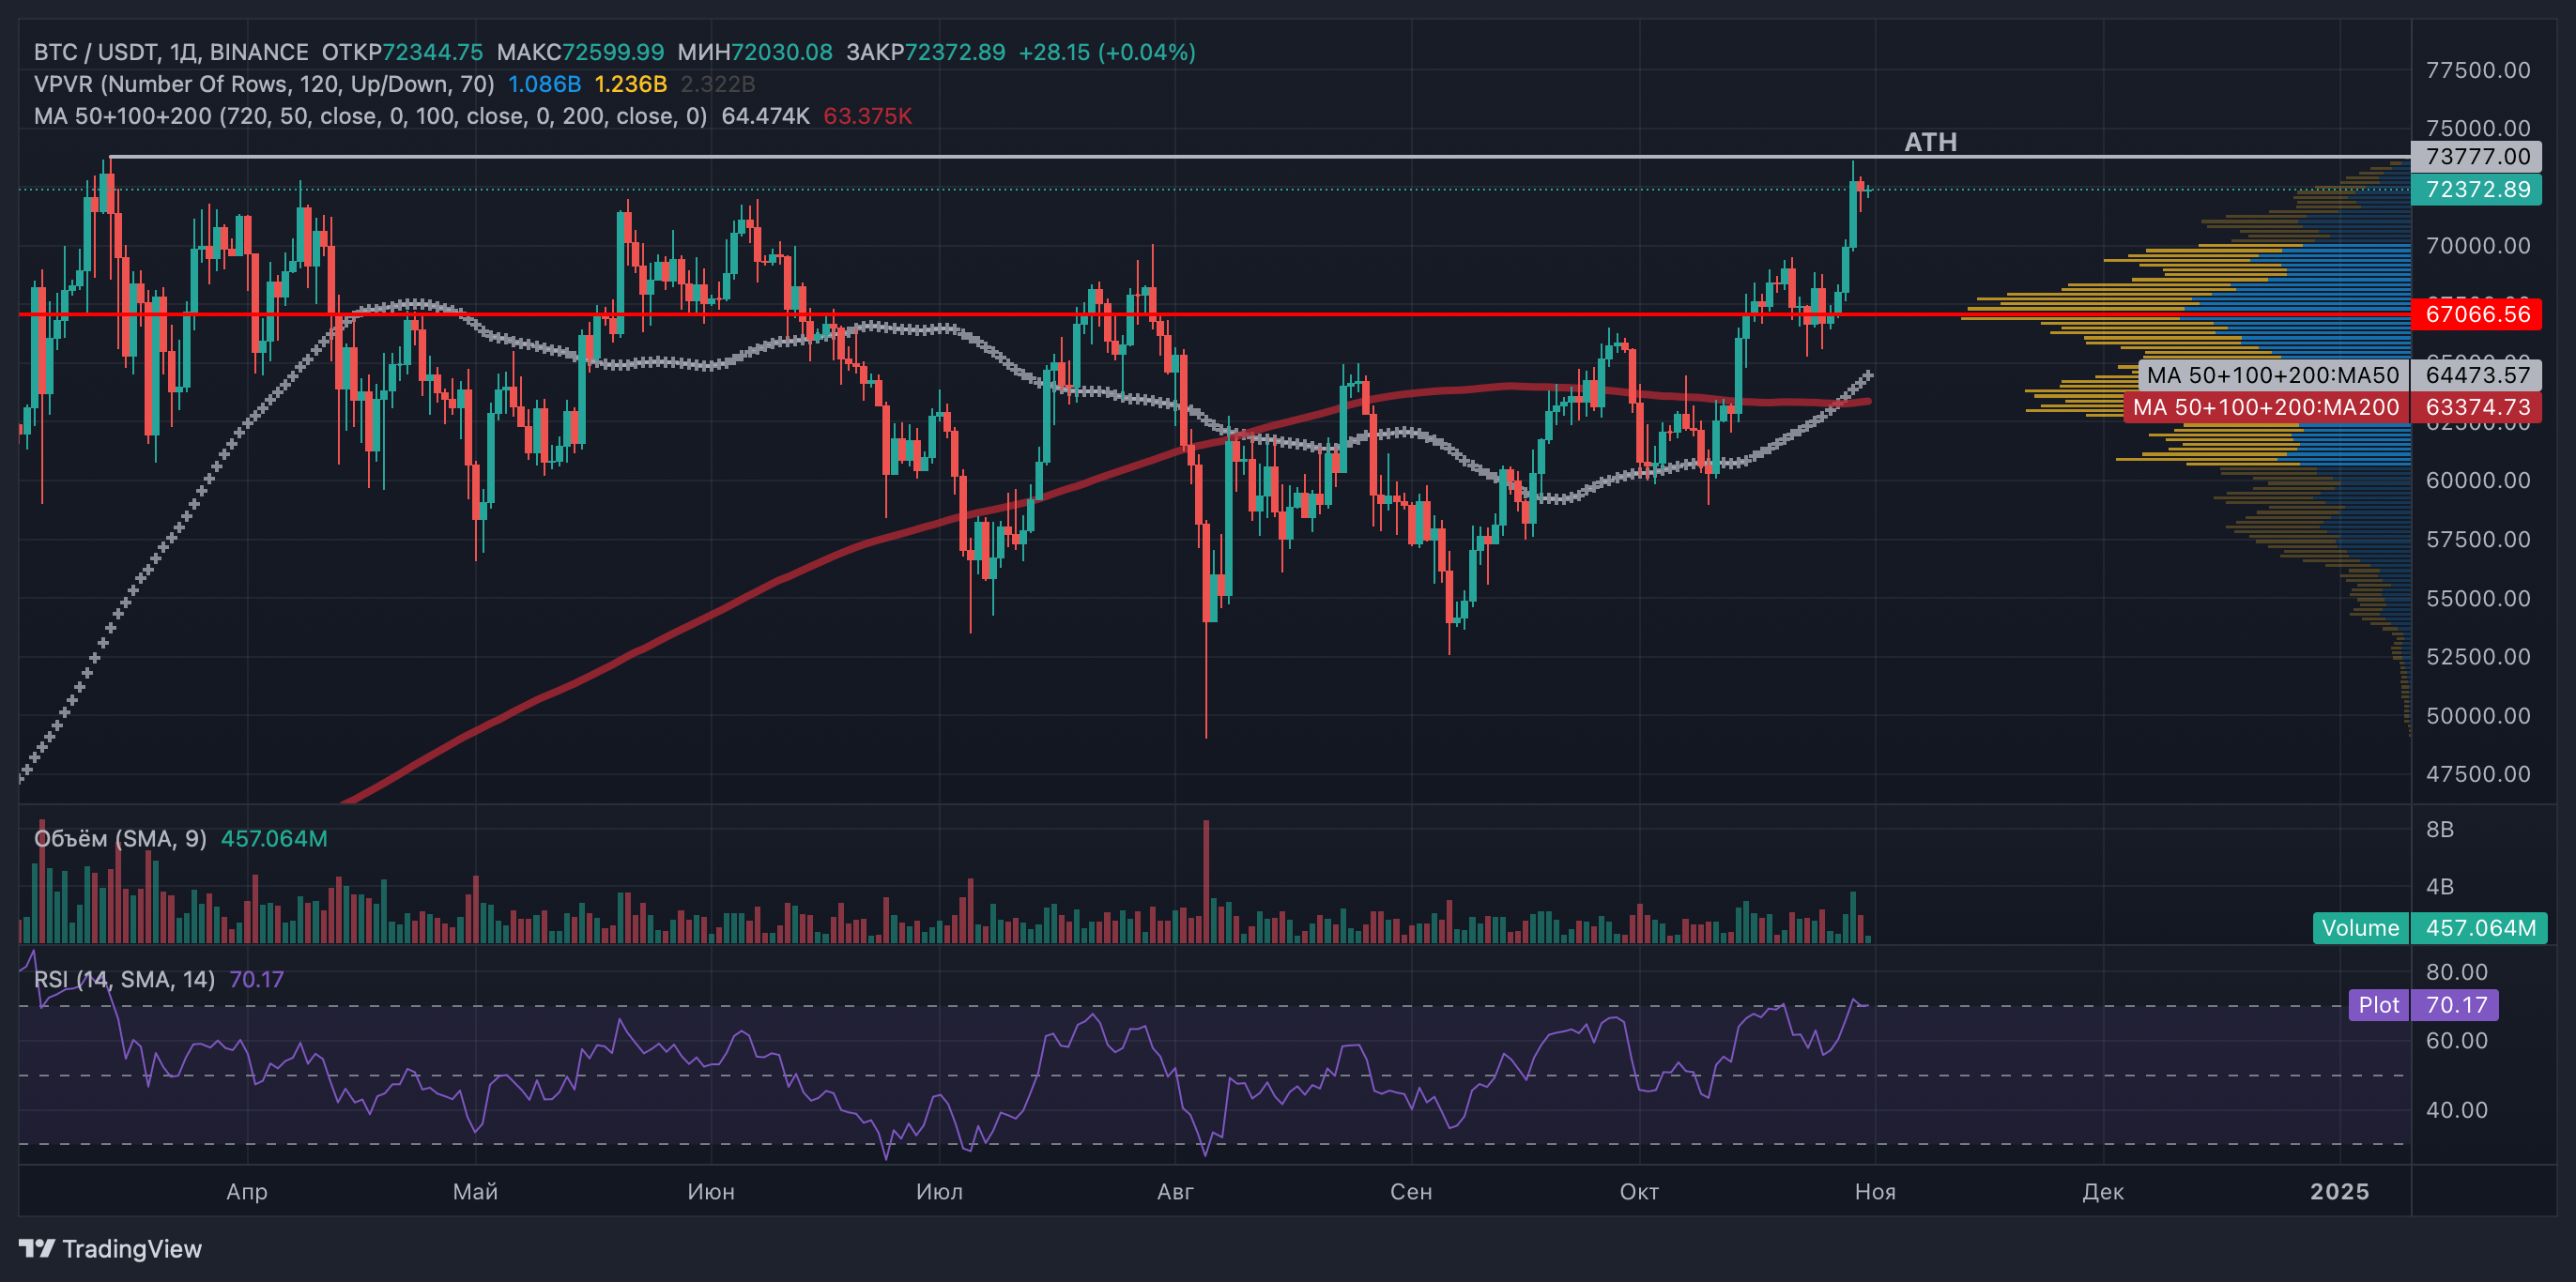Click the MA legend value 64.474K
2576x1282 pixels.
click(765, 116)
